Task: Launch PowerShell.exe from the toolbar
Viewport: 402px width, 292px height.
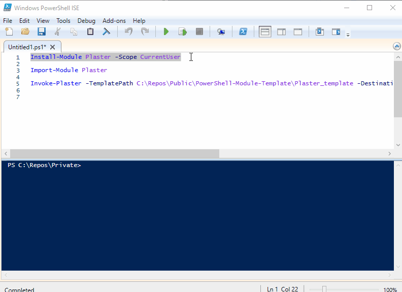Action: pyautogui.click(x=243, y=31)
